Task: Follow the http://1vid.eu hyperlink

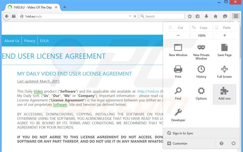Action: (x=148, y=91)
